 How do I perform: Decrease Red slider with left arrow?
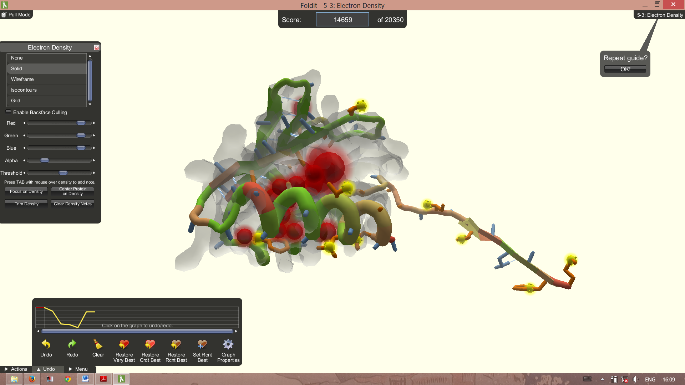(24, 123)
